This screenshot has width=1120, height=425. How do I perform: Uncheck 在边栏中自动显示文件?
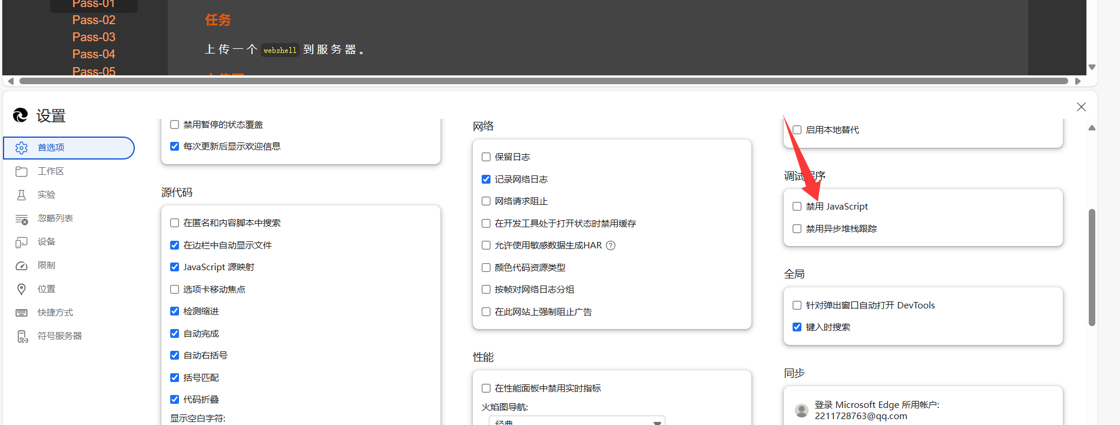pyautogui.click(x=174, y=245)
